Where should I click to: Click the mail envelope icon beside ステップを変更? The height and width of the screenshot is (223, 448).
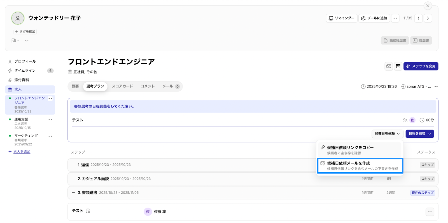click(389, 66)
